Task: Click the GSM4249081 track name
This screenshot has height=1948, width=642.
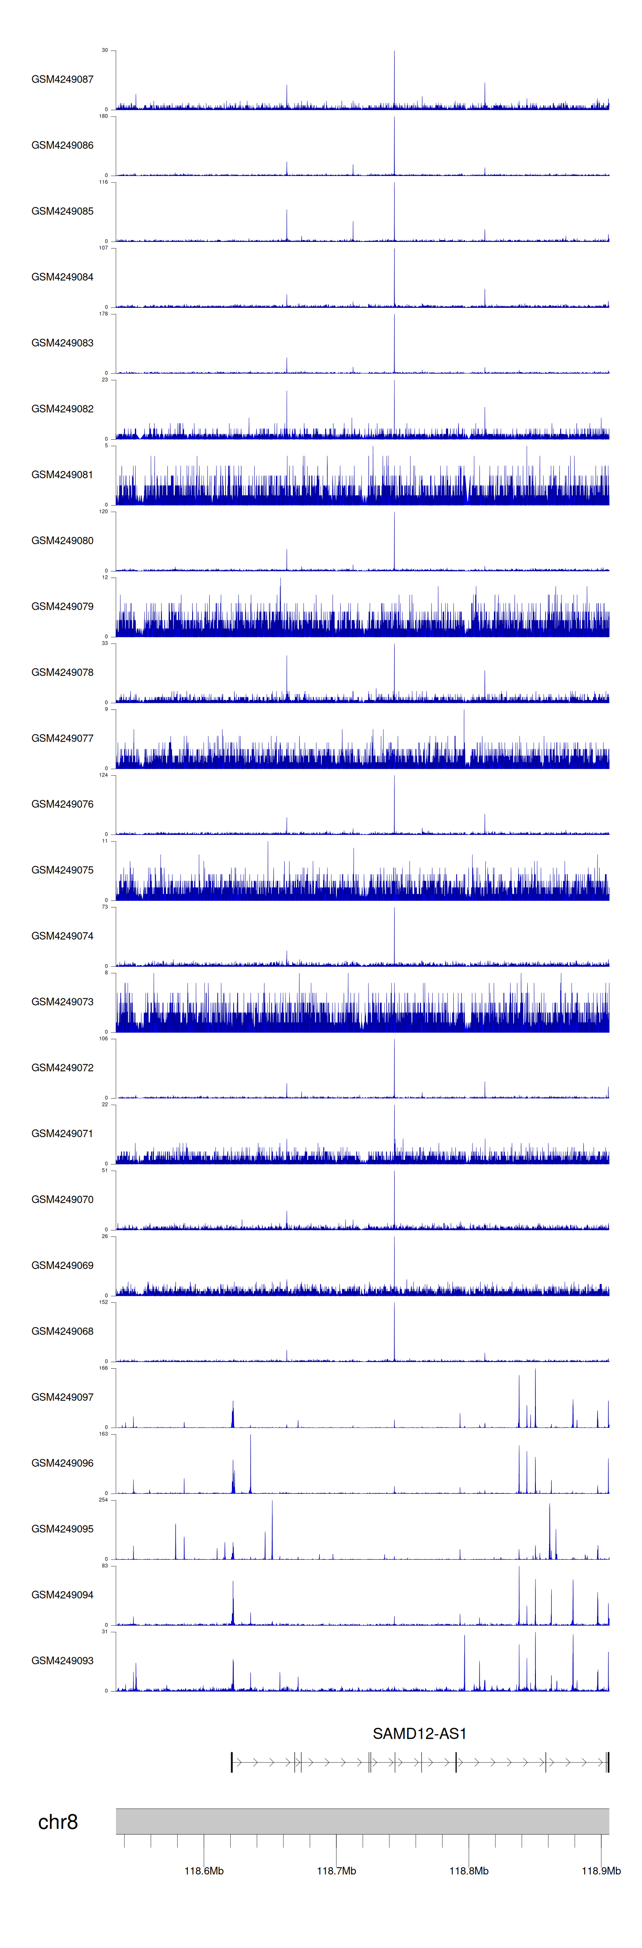Action: click(x=62, y=475)
